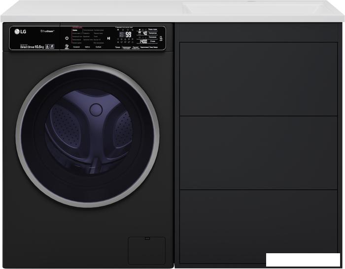345x269 pixels.
Task: Select the 1400 spin speed on the display
Action: point(143,42)
